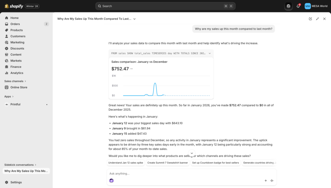331x188 pixels.
Task: Click the Sidekick avatar inside the input box
Action: coord(111,181)
